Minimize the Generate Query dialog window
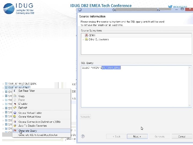The height and width of the screenshot is (145, 193). tap(176, 9)
